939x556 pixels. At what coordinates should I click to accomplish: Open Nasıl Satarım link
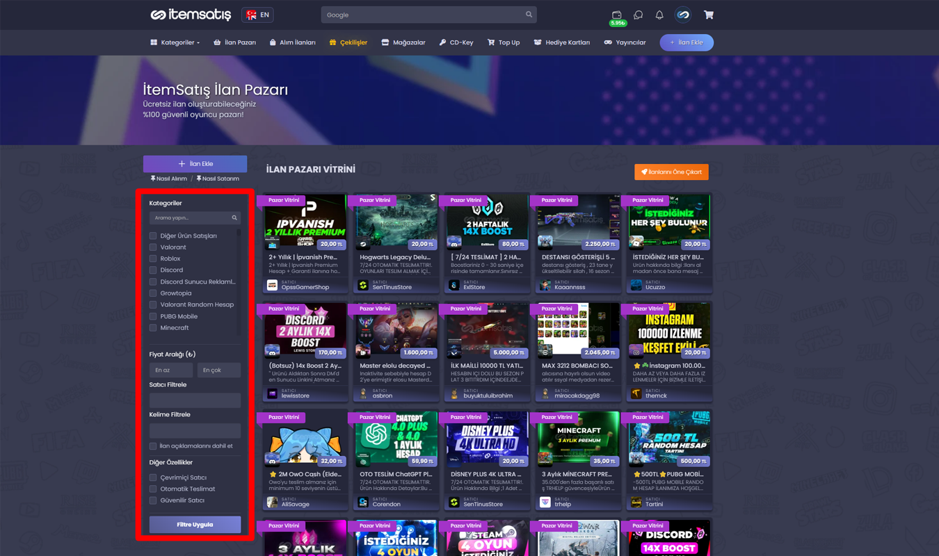pos(218,179)
